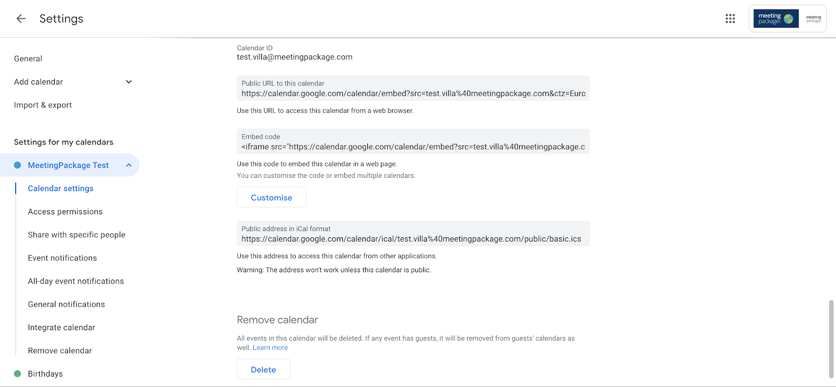Open General settings

point(28,59)
